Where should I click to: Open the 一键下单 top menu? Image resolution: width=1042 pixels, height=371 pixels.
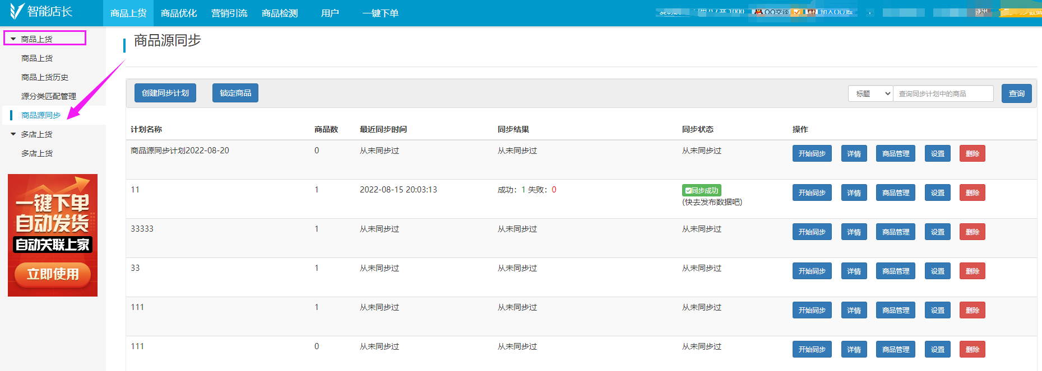coord(380,13)
